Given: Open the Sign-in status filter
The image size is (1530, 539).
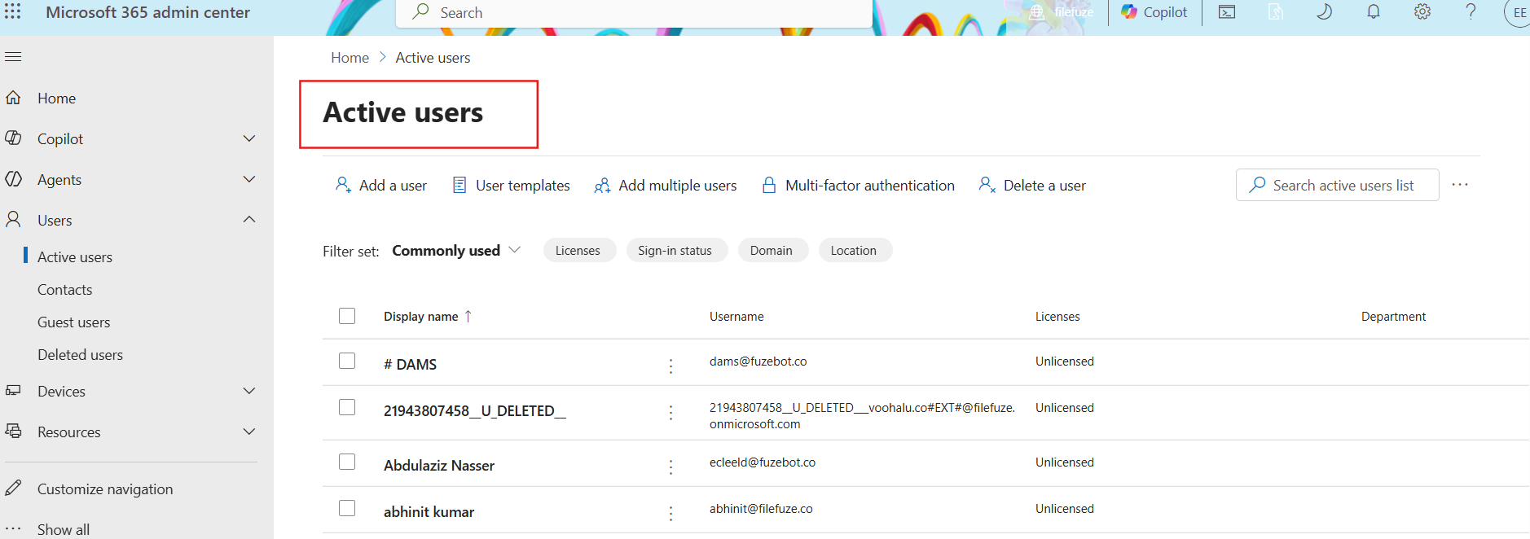Looking at the screenshot, I should (x=675, y=251).
